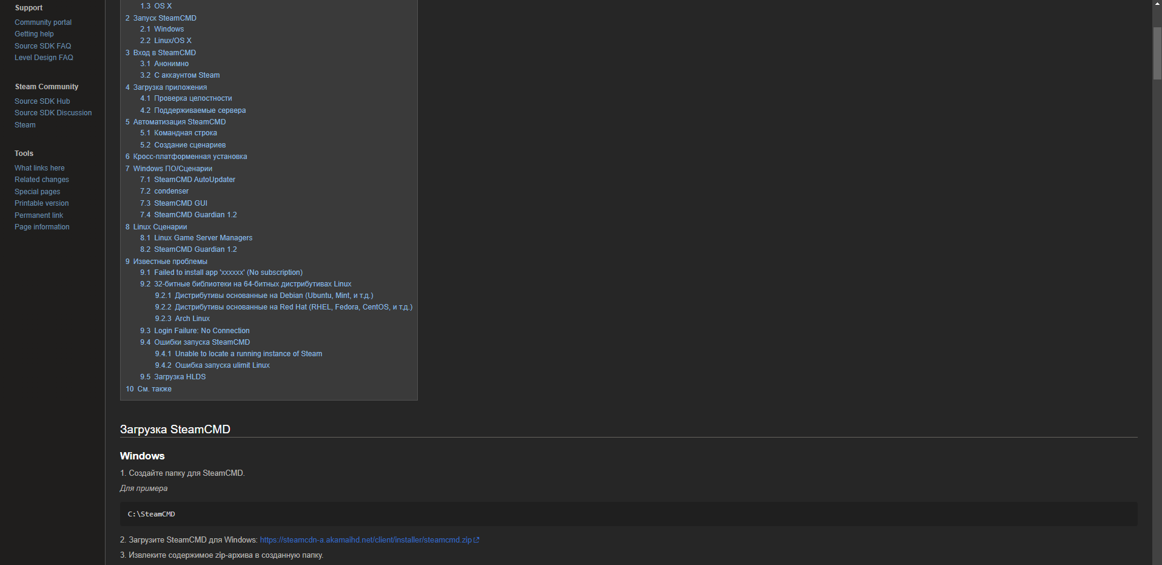Image resolution: width=1162 pixels, height=565 pixels.
Task: Jump to 9.3 Login Failure: No Connection
Action: pos(195,331)
